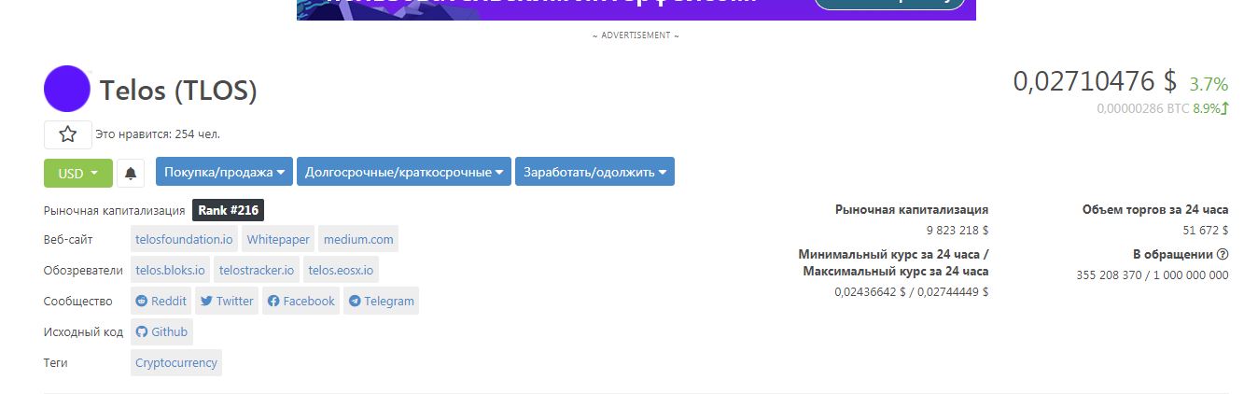Image resolution: width=1258 pixels, height=394 pixels.
Task: Click the 24h low/high 0,02436642 $ / 0,02744449 $
Action: tap(911, 291)
